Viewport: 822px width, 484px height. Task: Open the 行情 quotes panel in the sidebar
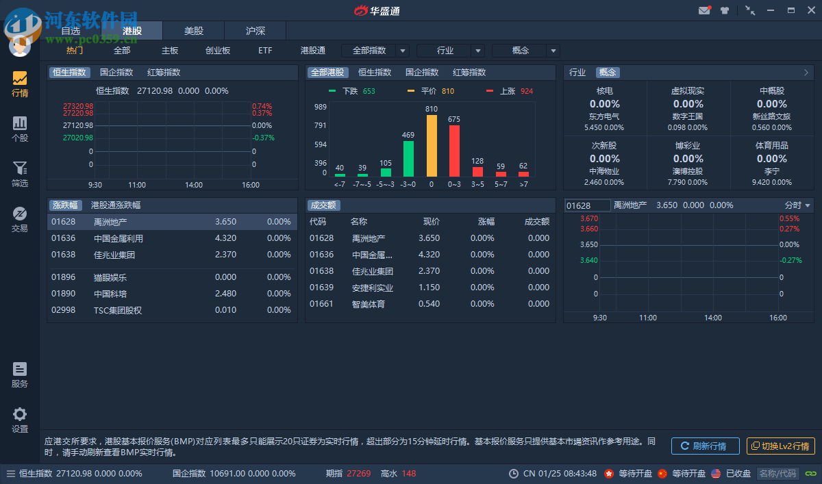coord(19,82)
